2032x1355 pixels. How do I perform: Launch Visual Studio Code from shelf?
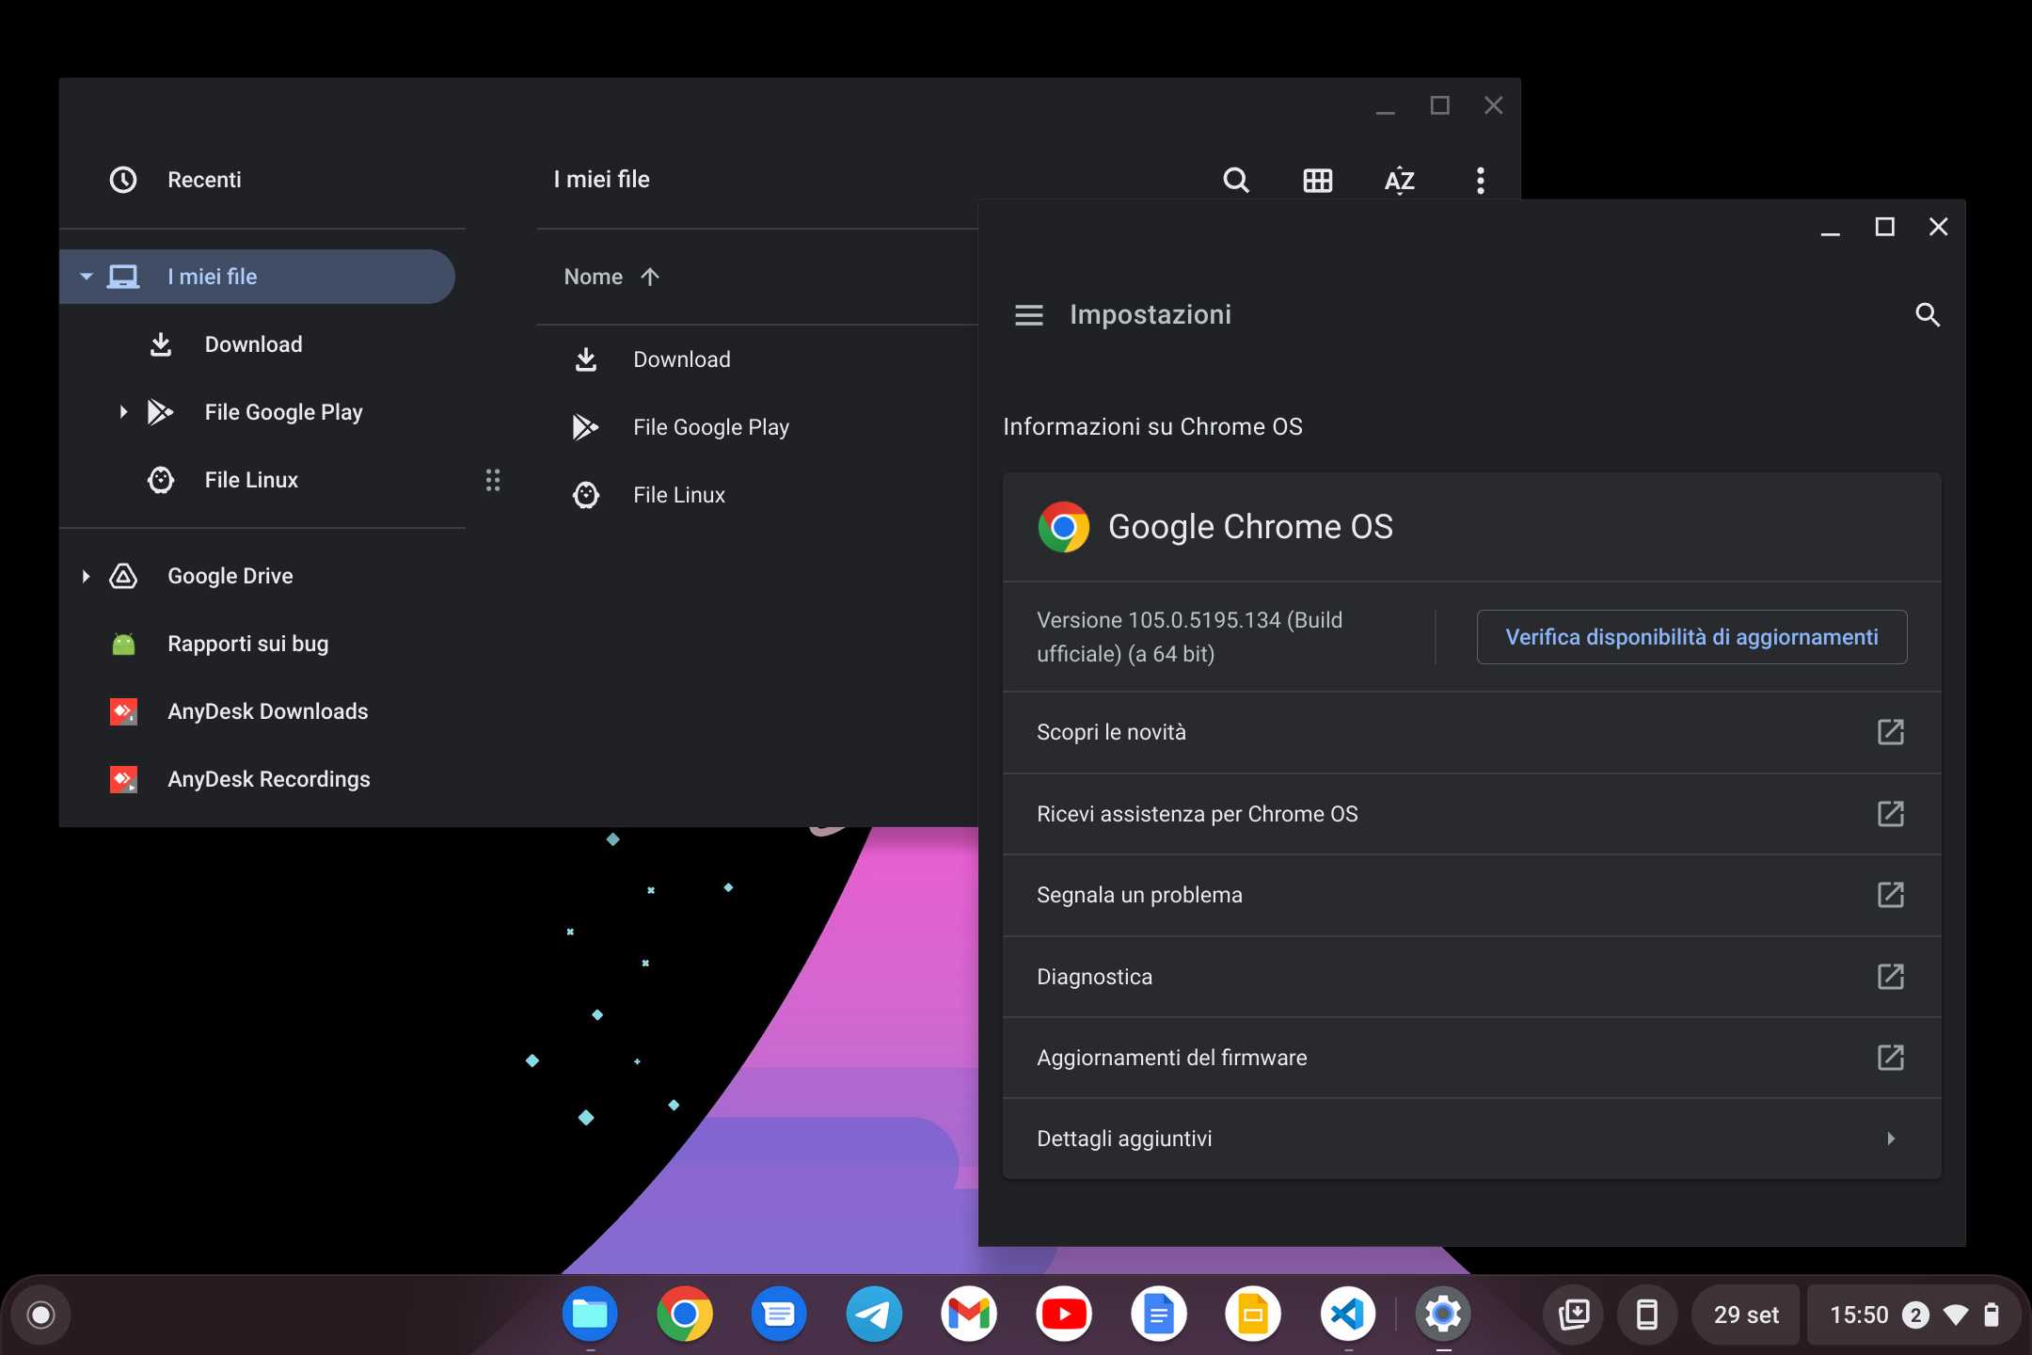click(x=1348, y=1314)
